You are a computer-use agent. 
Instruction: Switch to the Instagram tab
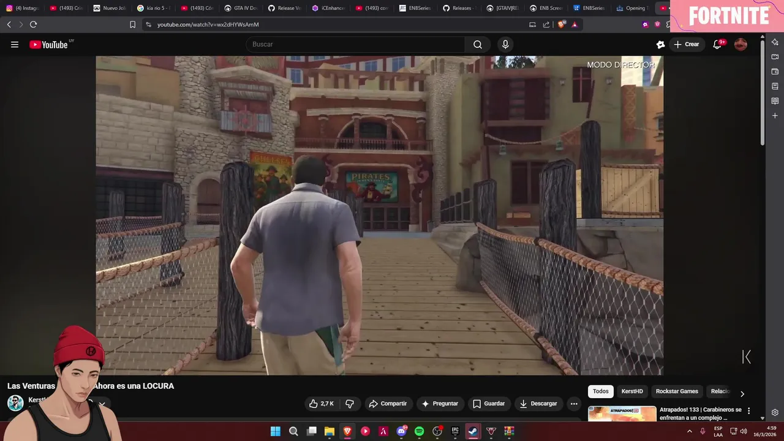point(22,8)
